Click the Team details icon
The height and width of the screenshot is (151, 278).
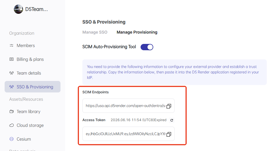coord(12,73)
